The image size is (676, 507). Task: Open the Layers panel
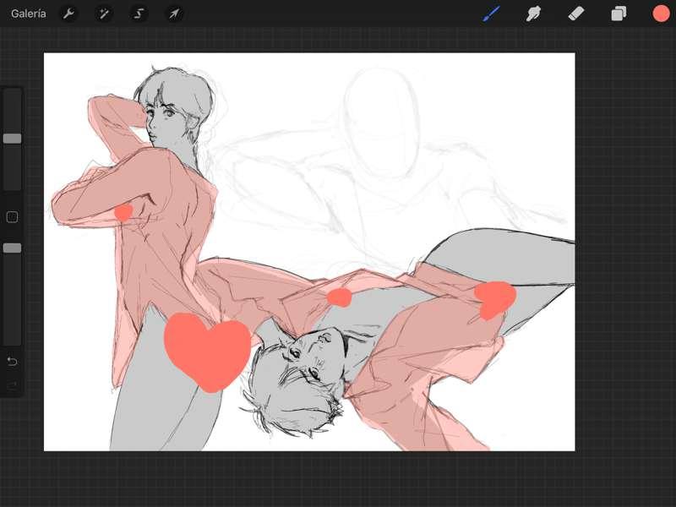pyautogui.click(x=619, y=14)
